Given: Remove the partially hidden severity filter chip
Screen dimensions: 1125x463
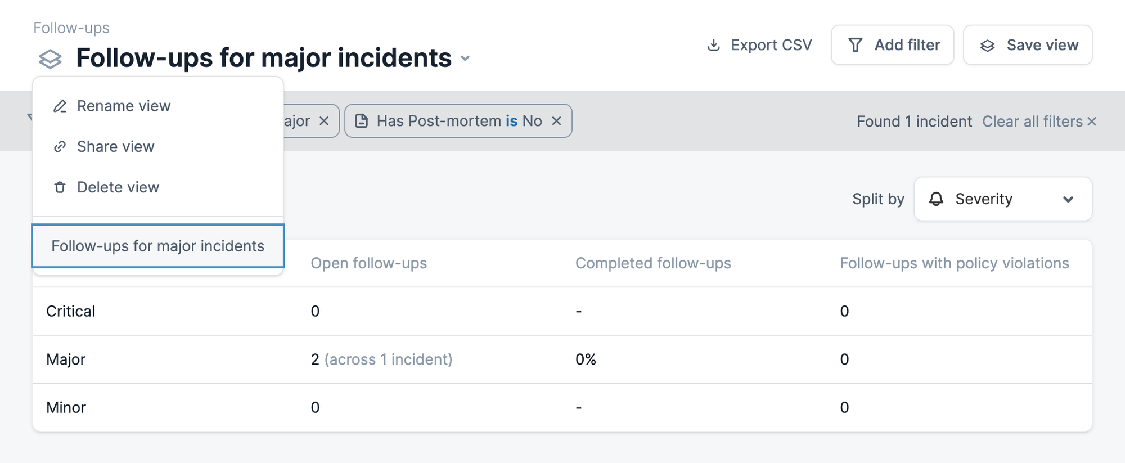Looking at the screenshot, I should [x=324, y=121].
